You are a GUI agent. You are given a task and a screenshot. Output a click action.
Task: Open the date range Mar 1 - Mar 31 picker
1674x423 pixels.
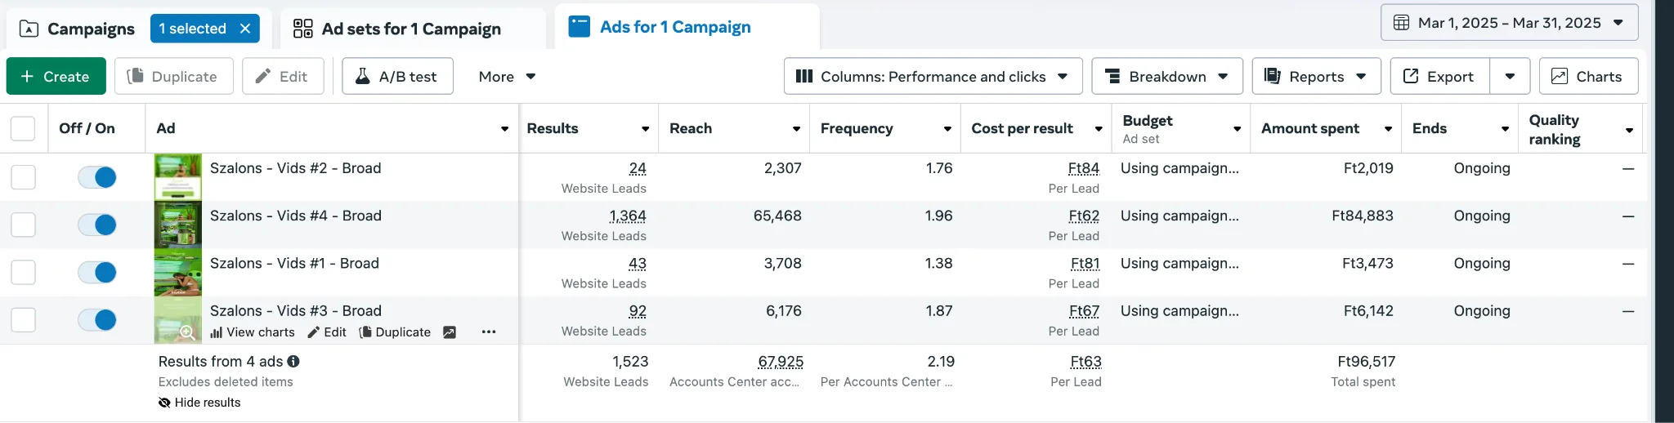(x=1509, y=23)
